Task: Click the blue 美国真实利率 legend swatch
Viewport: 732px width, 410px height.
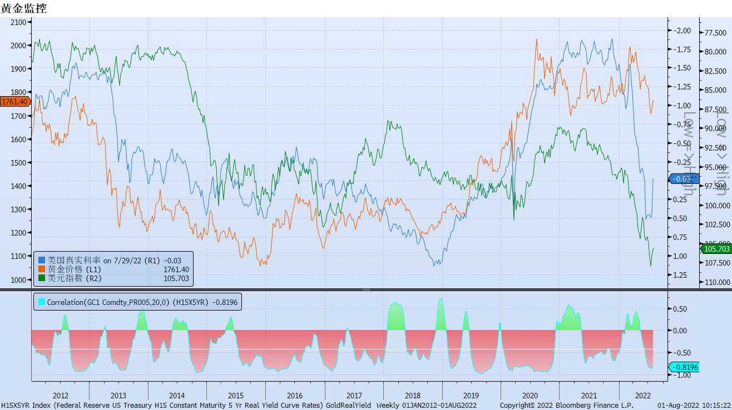Action: 42,260
